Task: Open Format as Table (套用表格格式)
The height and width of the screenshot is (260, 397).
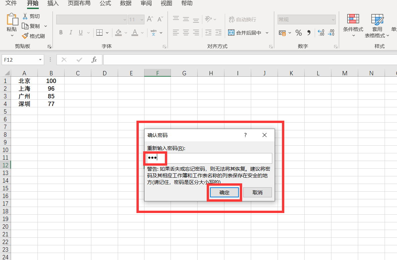Action: tap(377, 25)
